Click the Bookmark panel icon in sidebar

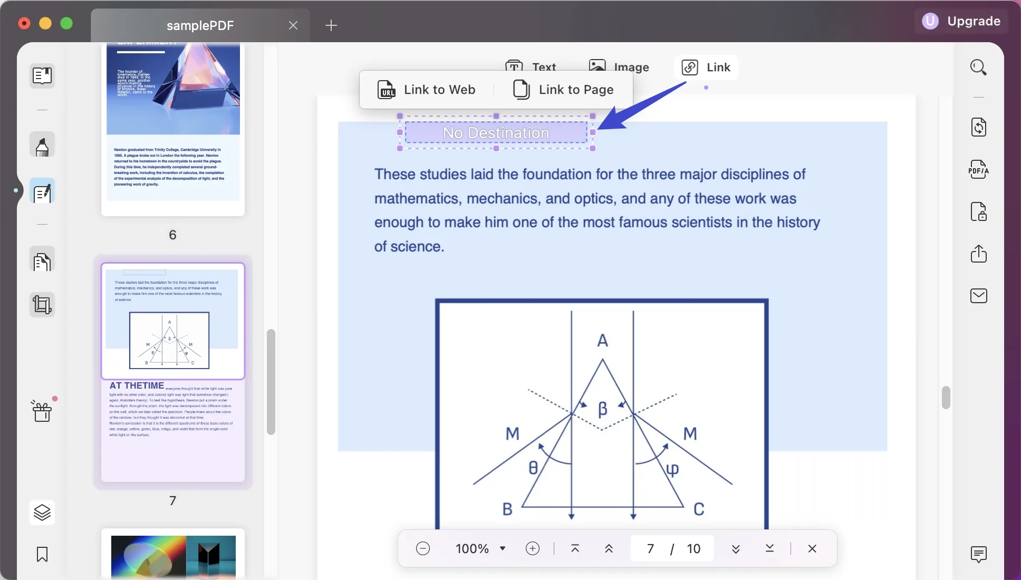(41, 554)
